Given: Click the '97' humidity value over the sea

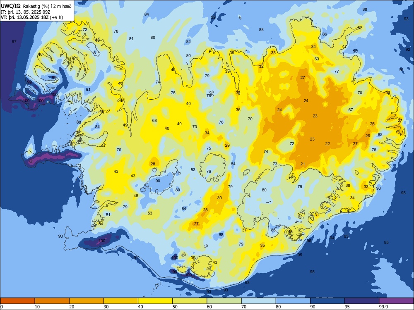Looking at the screenshot, I should click(14, 42).
